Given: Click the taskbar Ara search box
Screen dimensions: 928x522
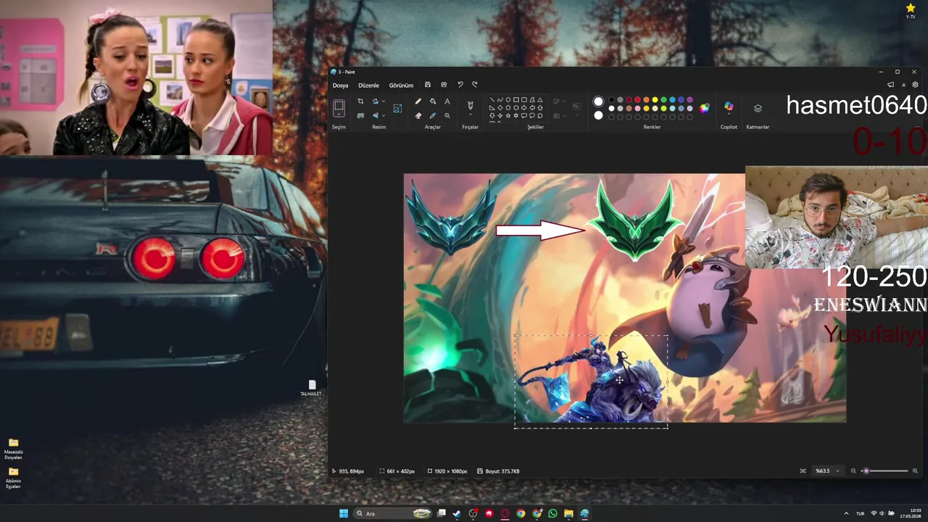Looking at the screenshot, I should [392, 513].
